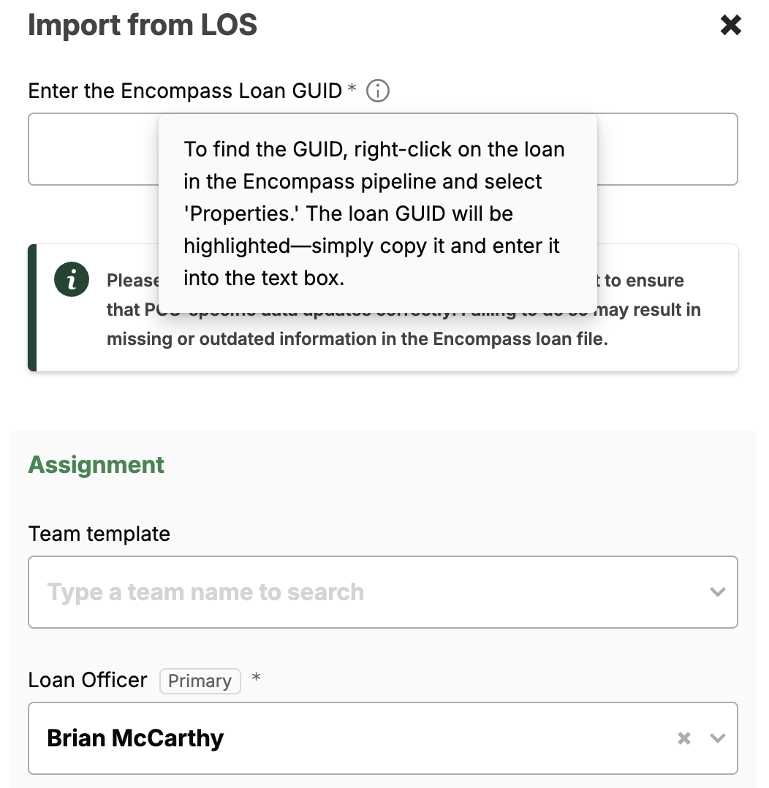The width and height of the screenshot is (769, 788).
Task: Click the info icon beside Encompass Loan GUID
Action: pyautogui.click(x=378, y=91)
